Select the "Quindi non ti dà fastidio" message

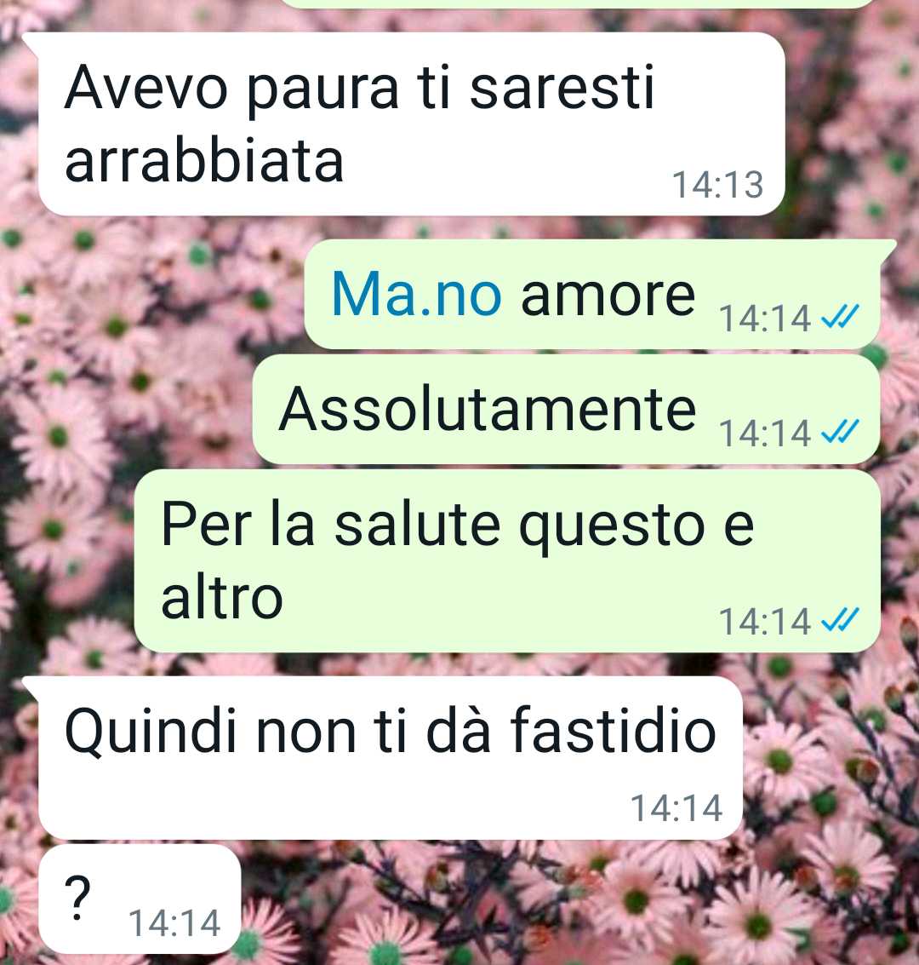[x=389, y=757]
